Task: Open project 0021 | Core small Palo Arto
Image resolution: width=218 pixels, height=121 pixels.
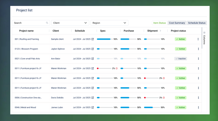Action: coord(27,59)
